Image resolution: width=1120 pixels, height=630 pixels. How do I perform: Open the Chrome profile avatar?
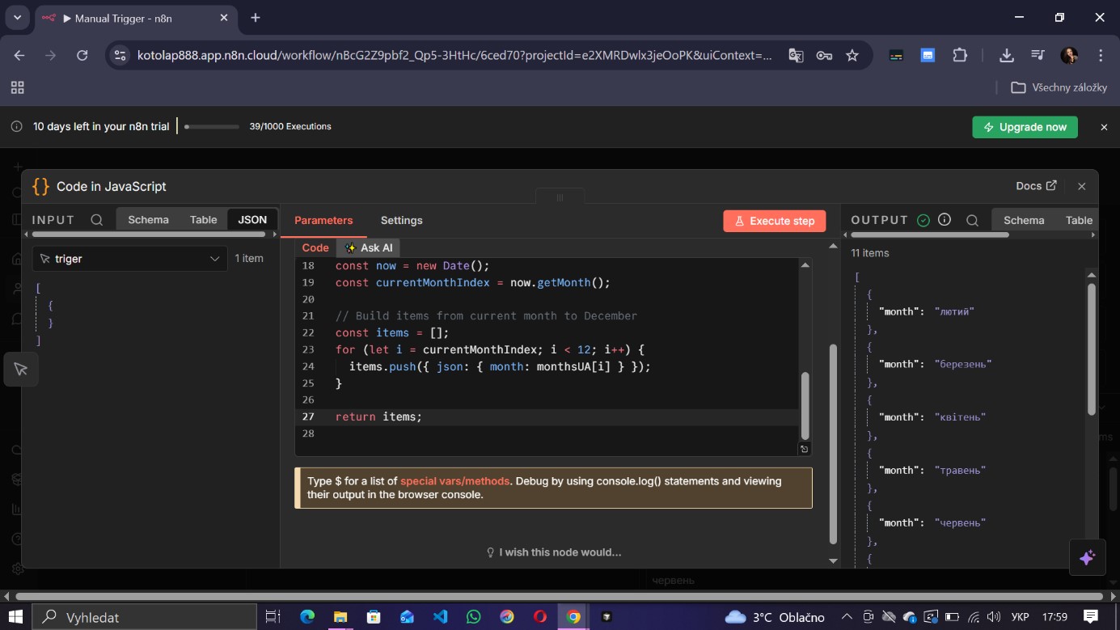click(x=1069, y=55)
